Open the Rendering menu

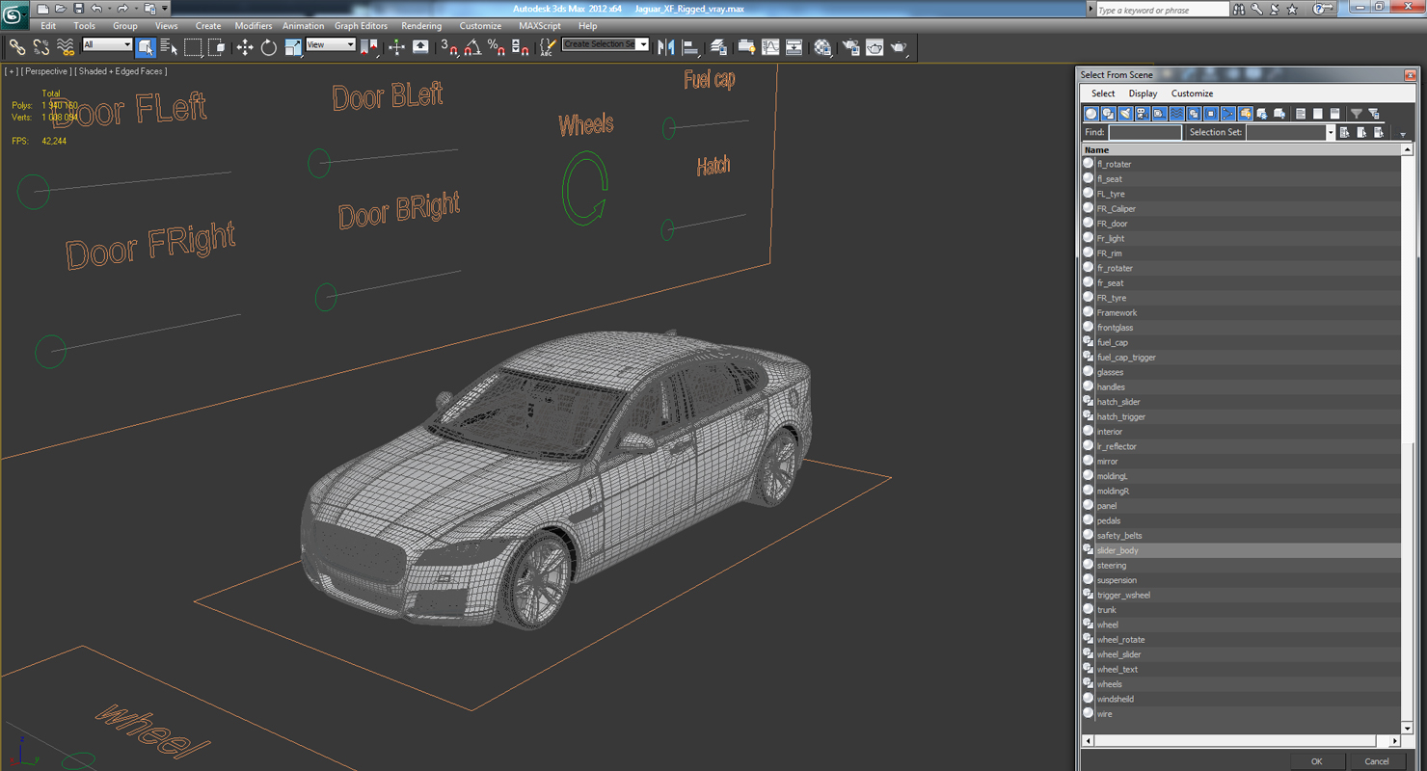pyautogui.click(x=421, y=26)
